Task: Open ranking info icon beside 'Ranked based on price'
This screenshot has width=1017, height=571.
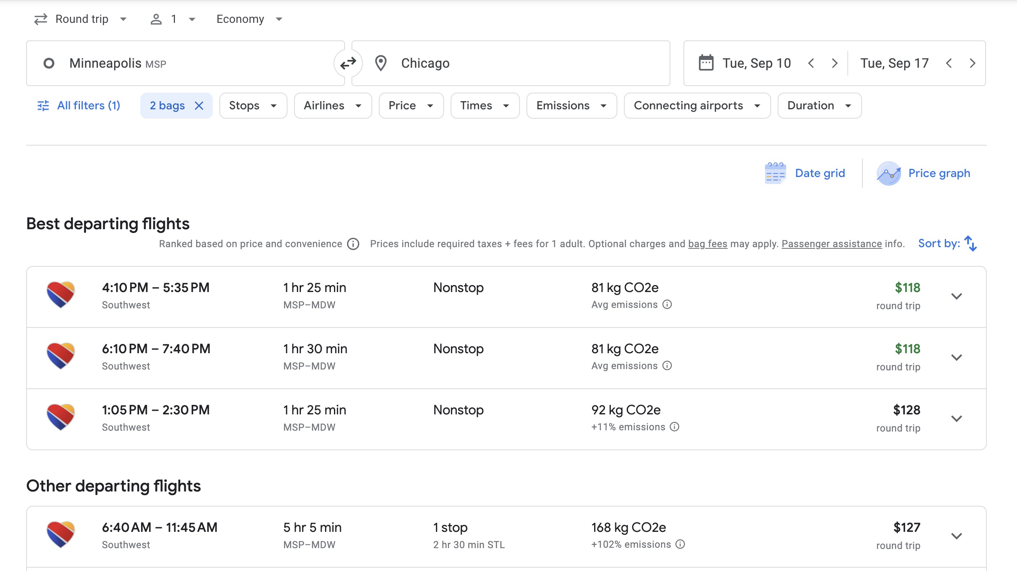Action: 353,244
